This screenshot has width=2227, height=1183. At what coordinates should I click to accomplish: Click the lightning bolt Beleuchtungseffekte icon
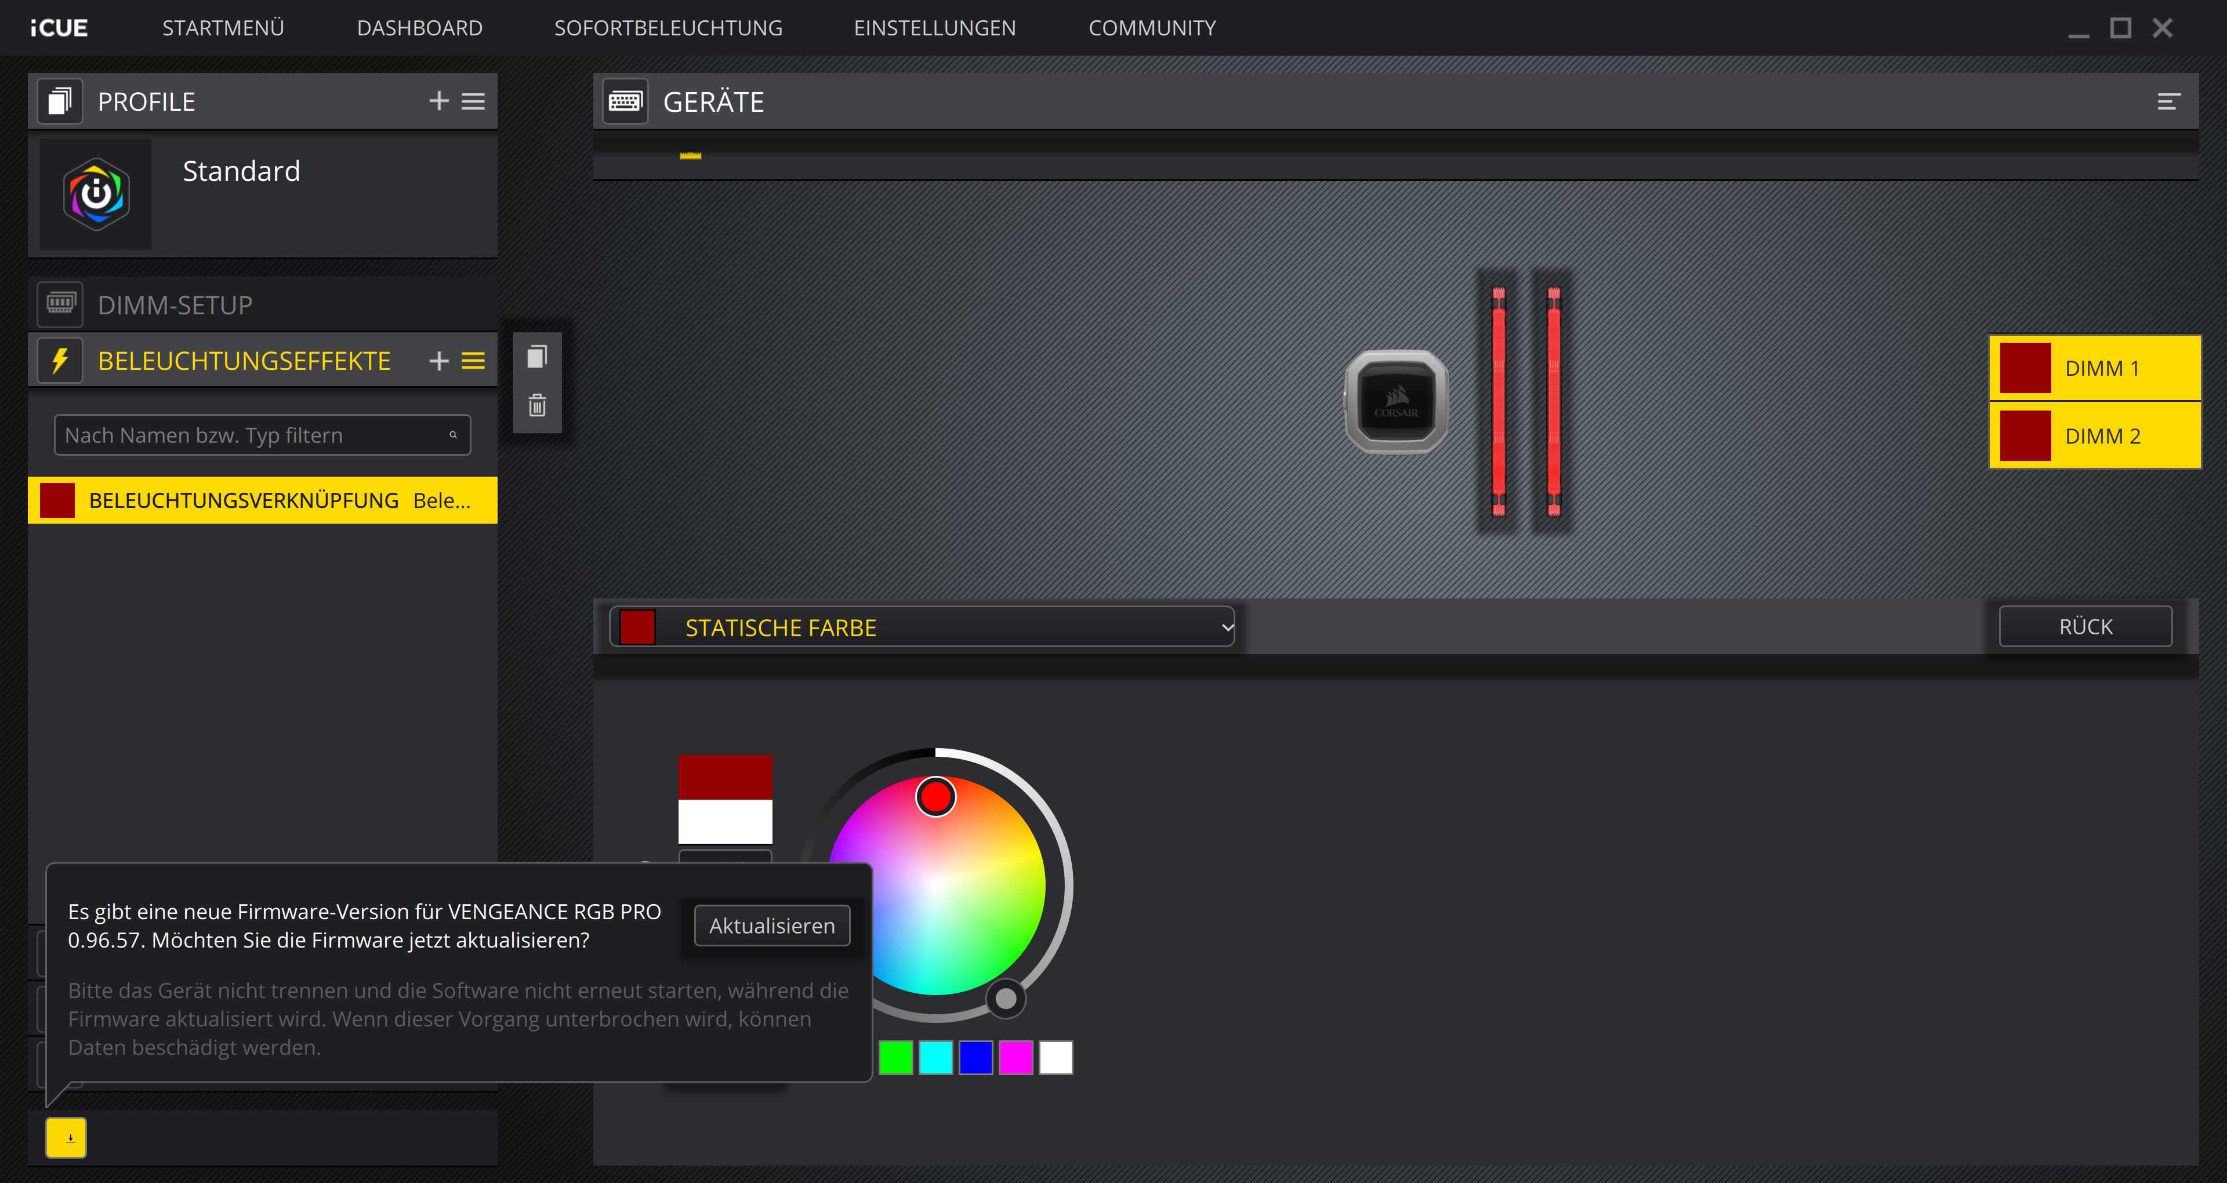tap(60, 360)
